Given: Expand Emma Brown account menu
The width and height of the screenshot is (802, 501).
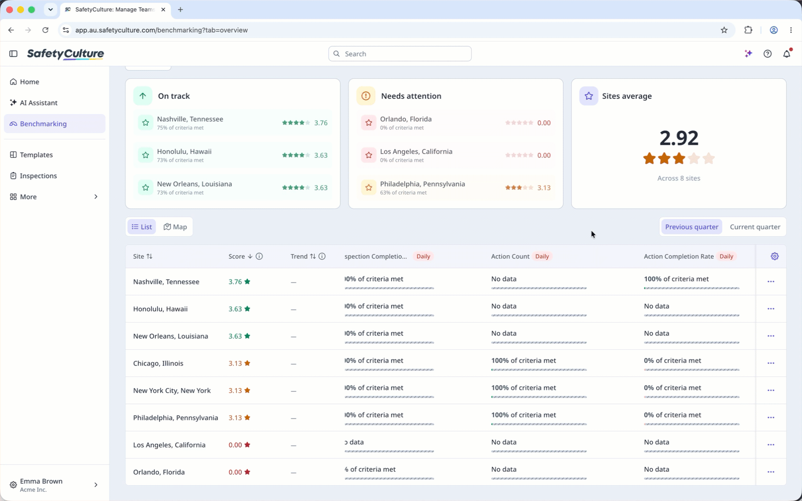Looking at the screenshot, I should point(54,485).
